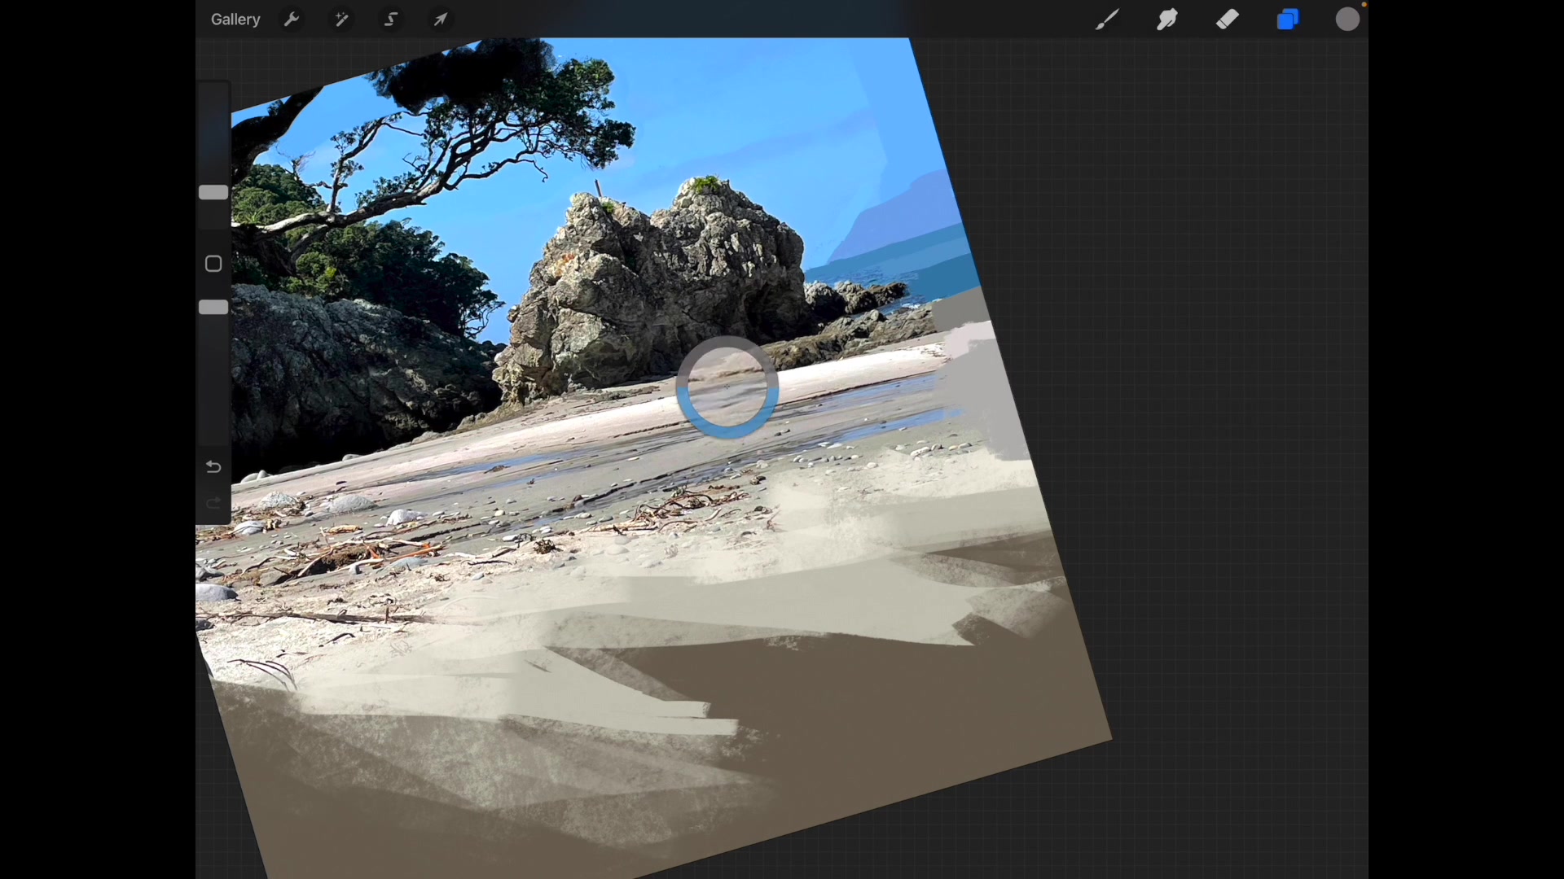Screen dimensions: 1564x879
Task: Redo the last undone action
Action: [213, 503]
